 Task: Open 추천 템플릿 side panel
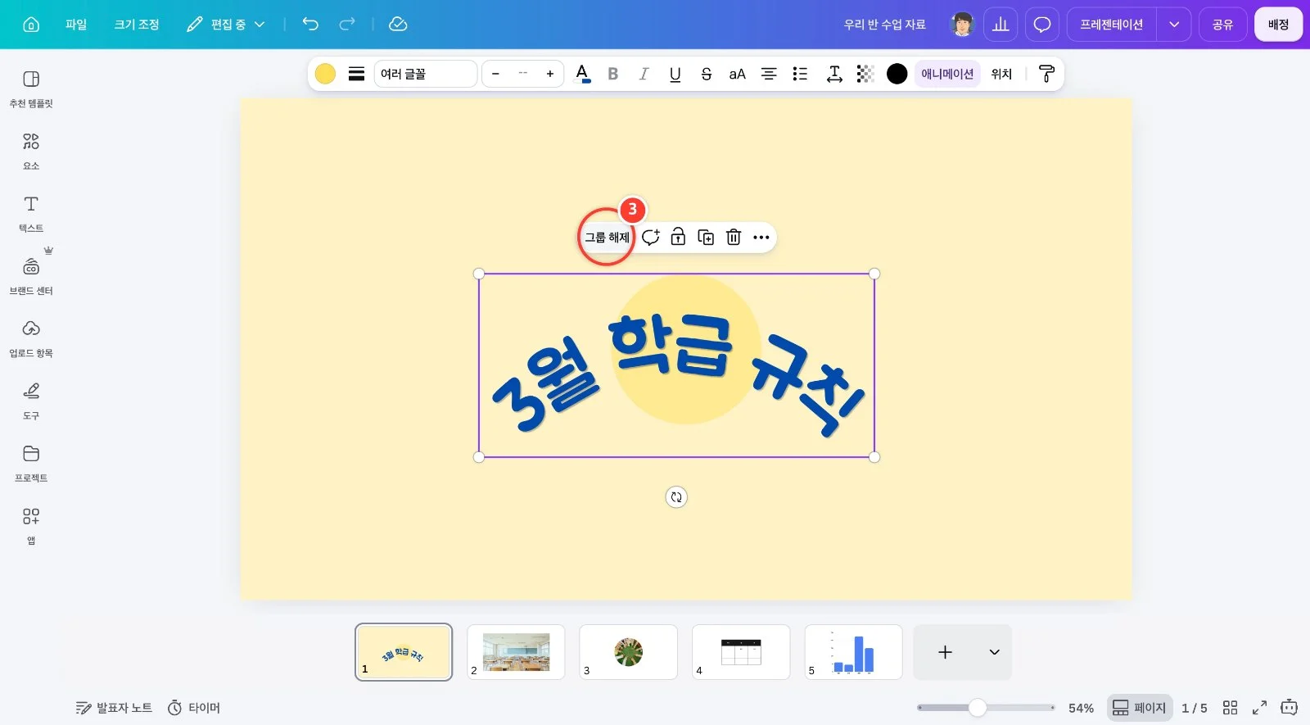(x=31, y=88)
